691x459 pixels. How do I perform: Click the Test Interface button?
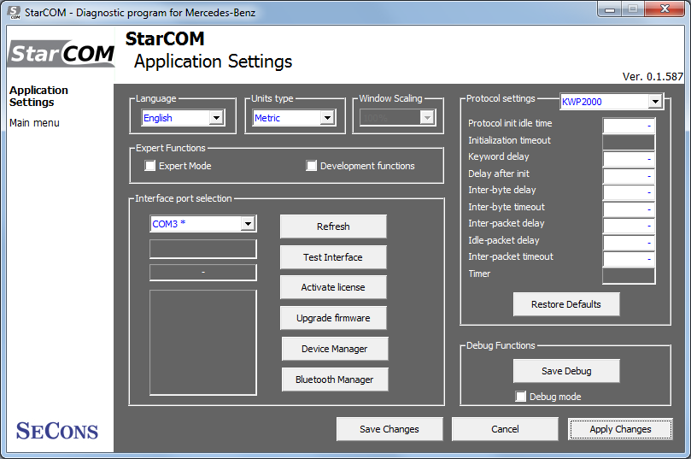click(333, 257)
